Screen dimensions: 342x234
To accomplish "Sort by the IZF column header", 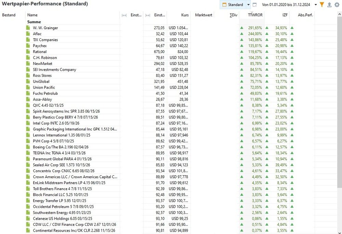I will coord(277,15).
